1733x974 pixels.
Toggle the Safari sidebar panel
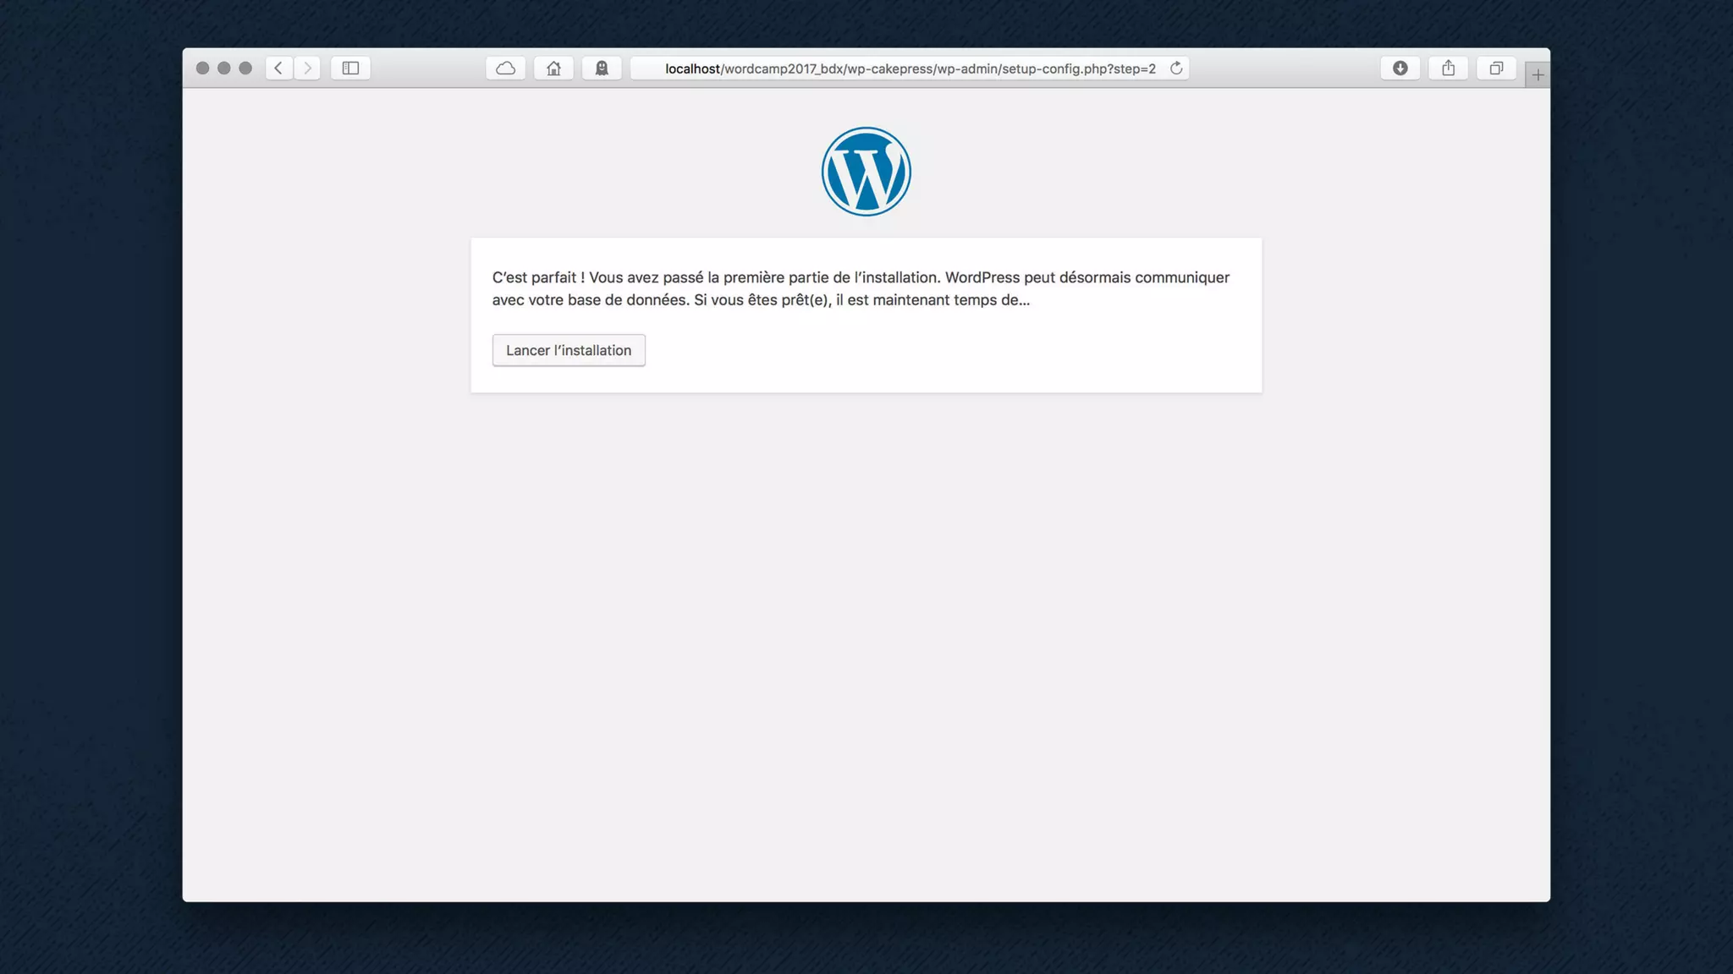pos(350,68)
